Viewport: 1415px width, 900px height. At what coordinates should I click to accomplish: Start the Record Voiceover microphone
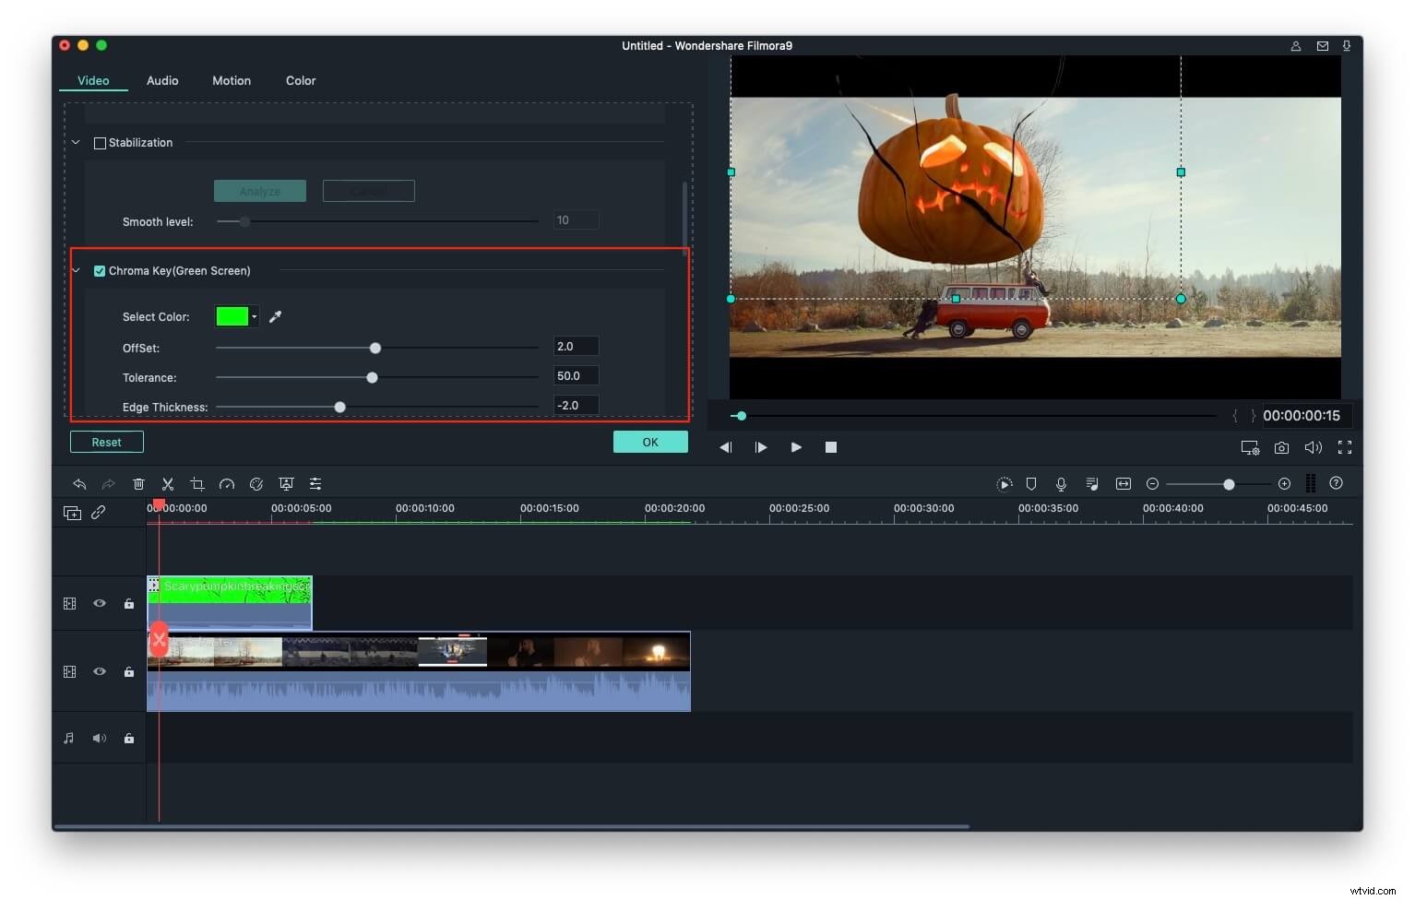(1062, 483)
